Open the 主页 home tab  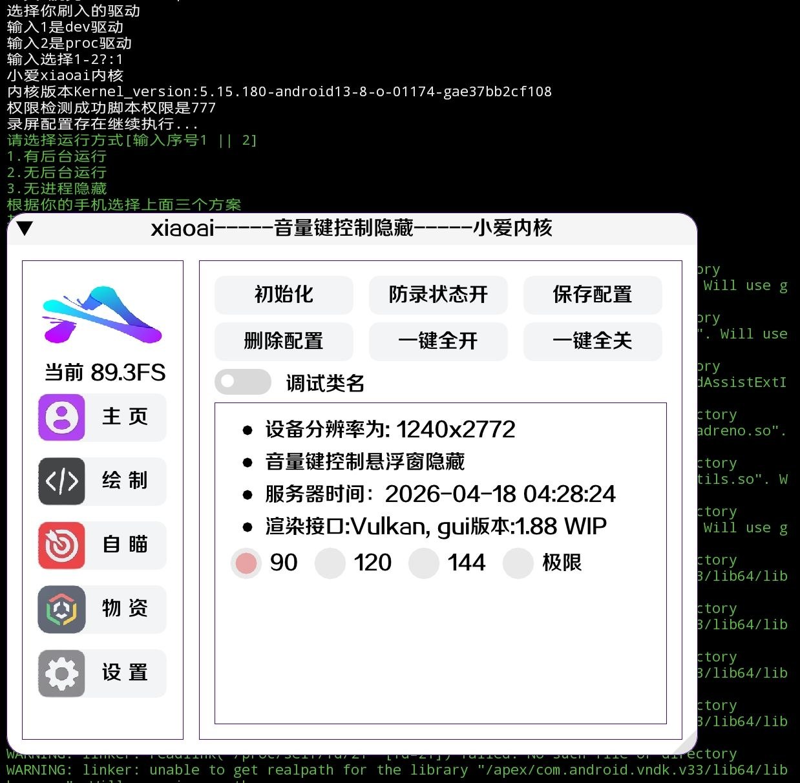pos(125,417)
